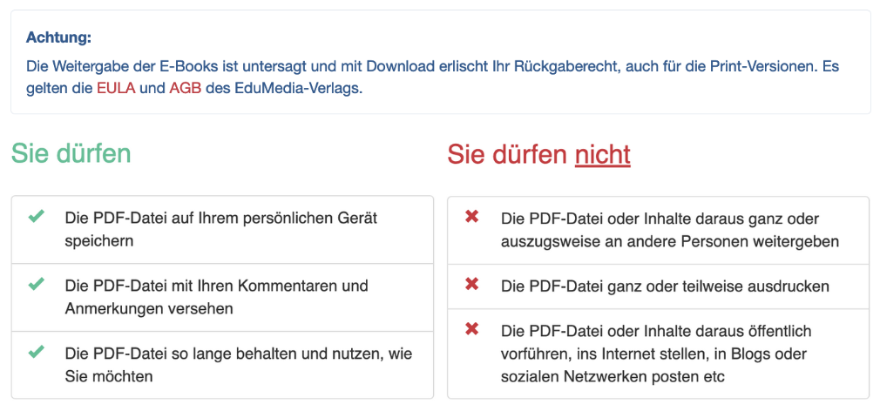Open the EULA link
The width and height of the screenshot is (880, 411).
coord(116,90)
